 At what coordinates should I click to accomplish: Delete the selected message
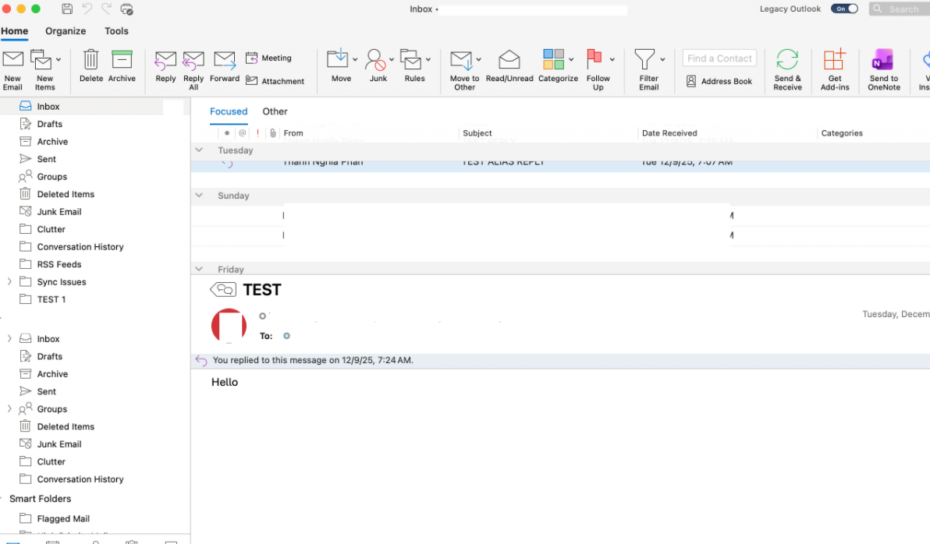[x=91, y=65]
